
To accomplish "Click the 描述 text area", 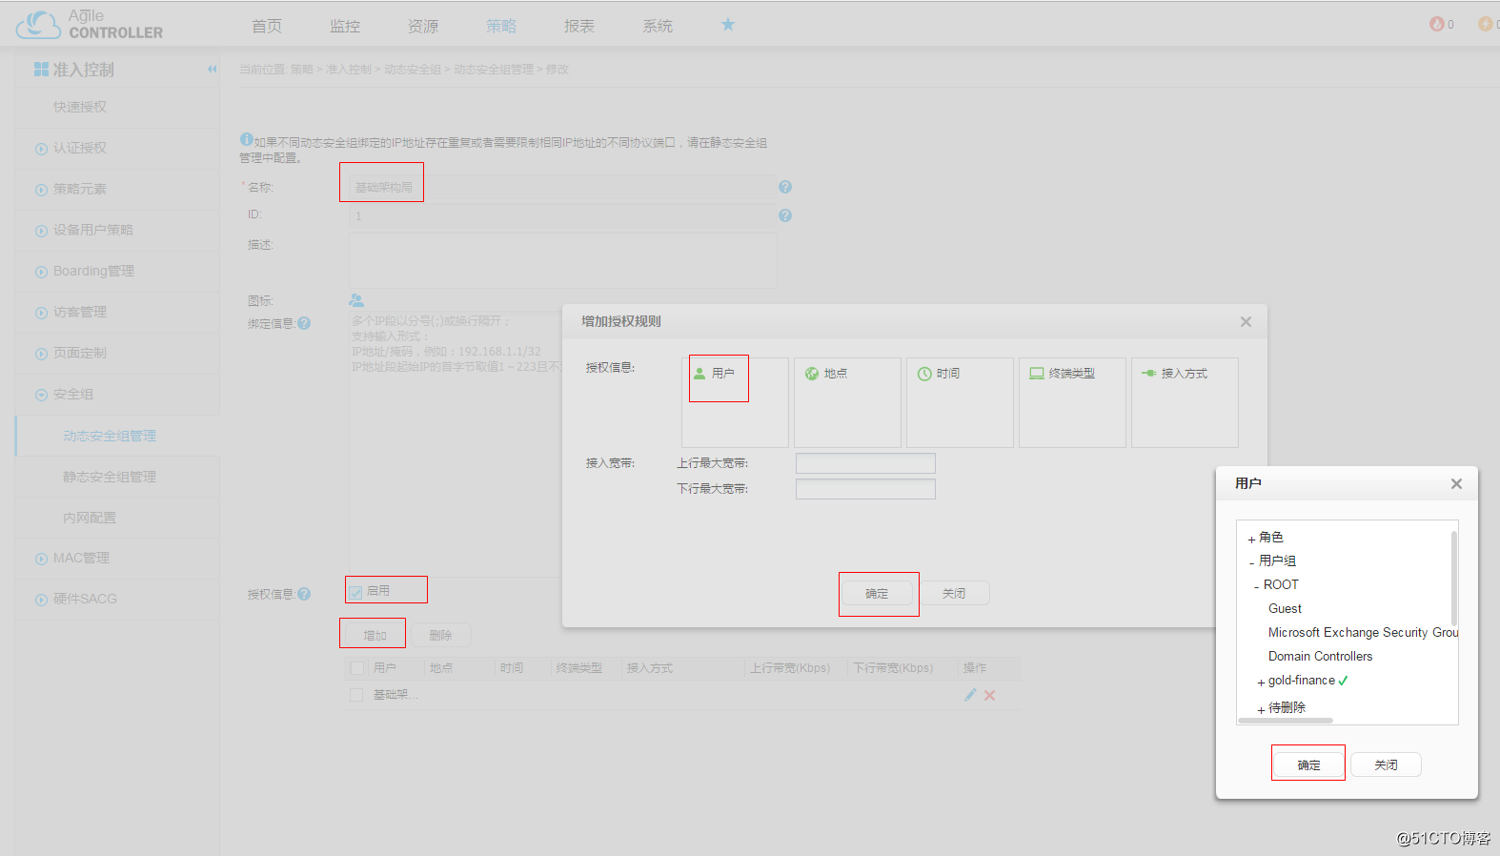I will point(562,259).
